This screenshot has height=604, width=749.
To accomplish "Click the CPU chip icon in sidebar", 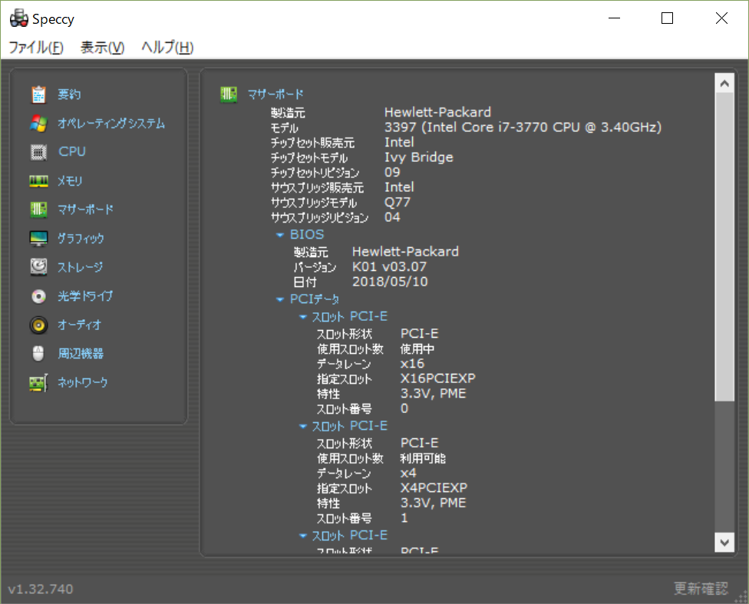I will tap(38, 152).
